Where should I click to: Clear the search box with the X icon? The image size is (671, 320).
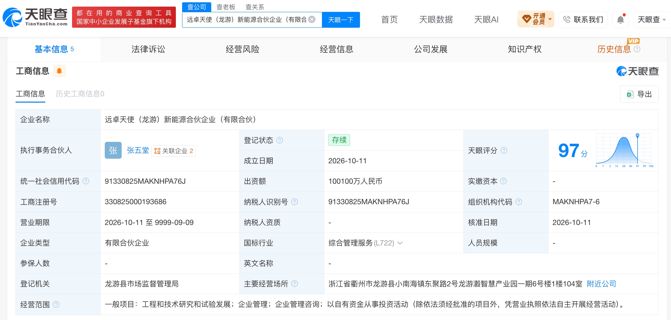tap(312, 19)
